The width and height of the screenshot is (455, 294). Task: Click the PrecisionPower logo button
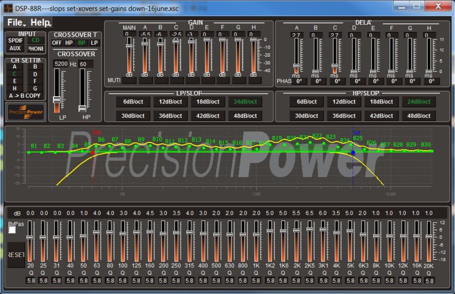point(26,112)
